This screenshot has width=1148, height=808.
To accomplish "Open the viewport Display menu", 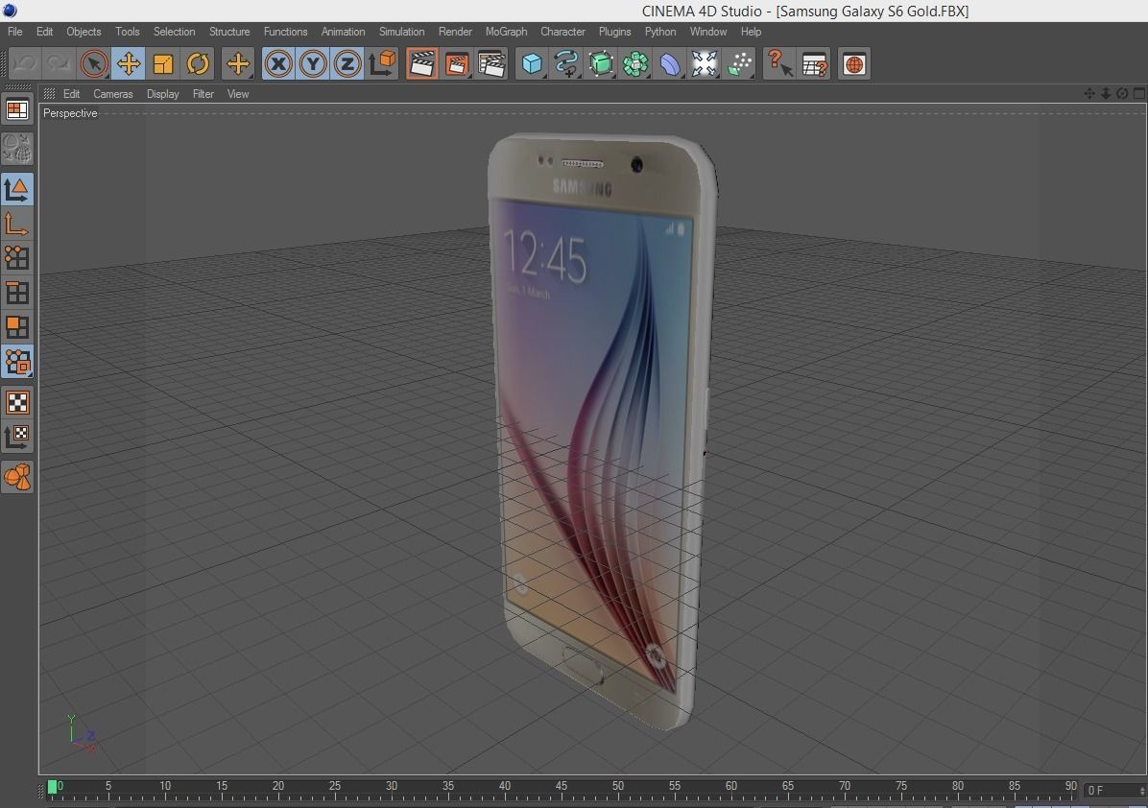I will (x=162, y=94).
